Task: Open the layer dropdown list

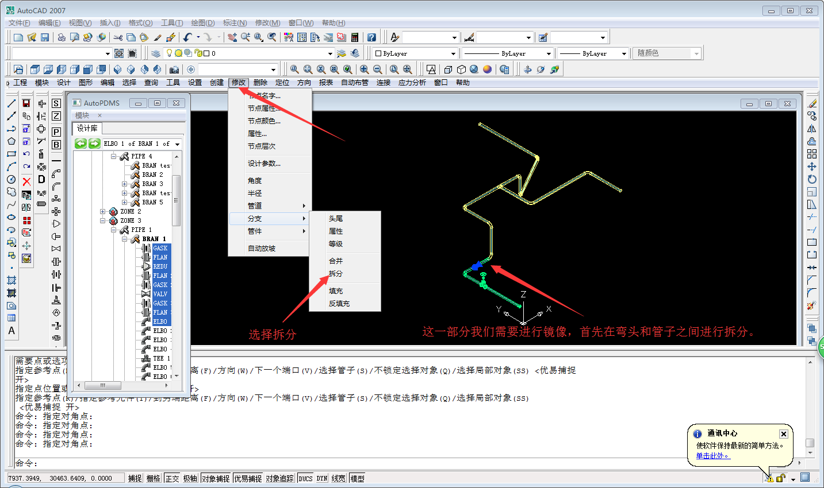Action: (x=330, y=53)
